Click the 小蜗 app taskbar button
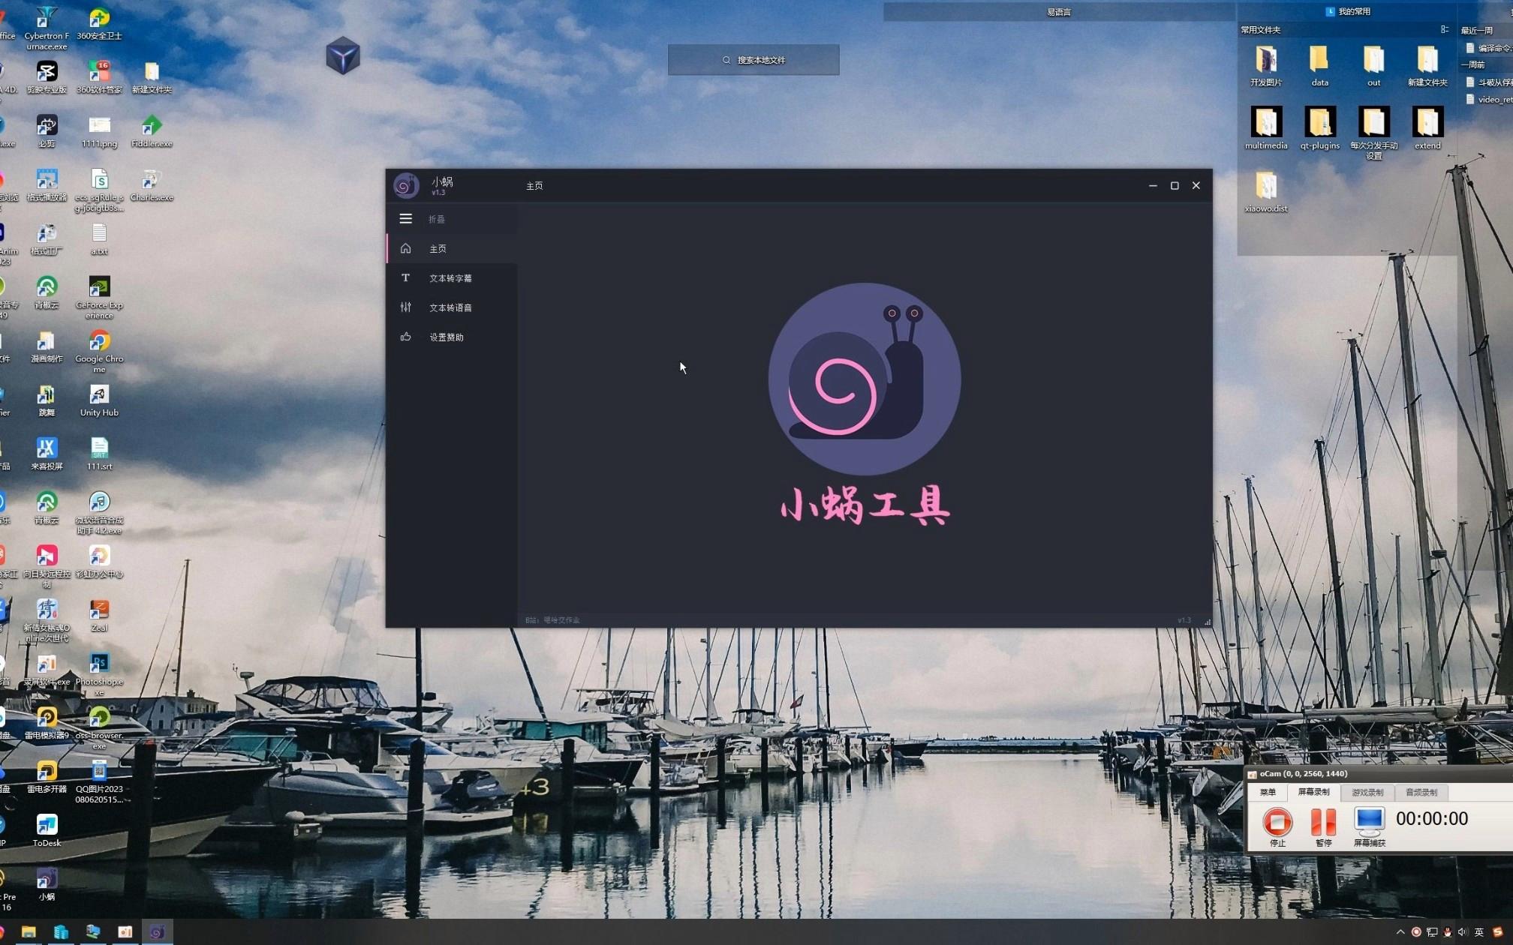Screen dimensions: 1513x945 click(x=157, y=932)
